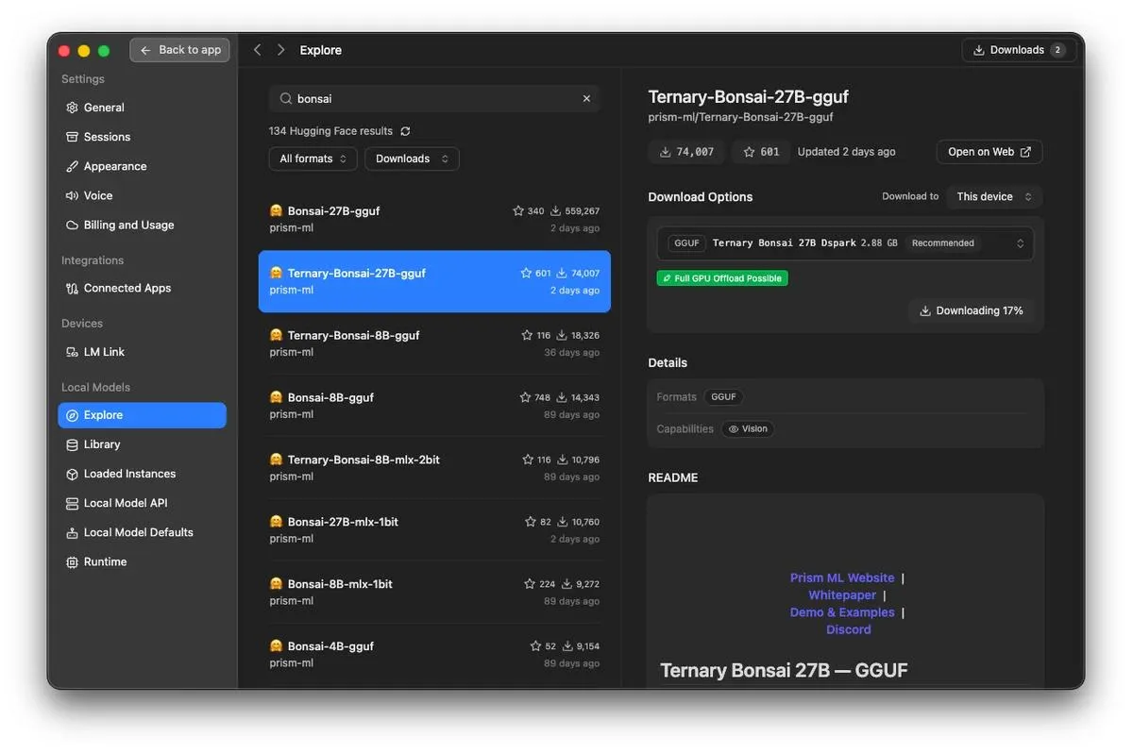The height and width of the screenshot is (753, 1133).
Task: Open Appearance settings
Action: pos(142,166)
